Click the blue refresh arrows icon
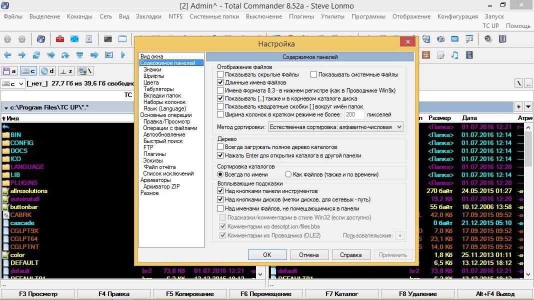The height and width of the screenshot is (300, 534). click(x=36, y=55)
